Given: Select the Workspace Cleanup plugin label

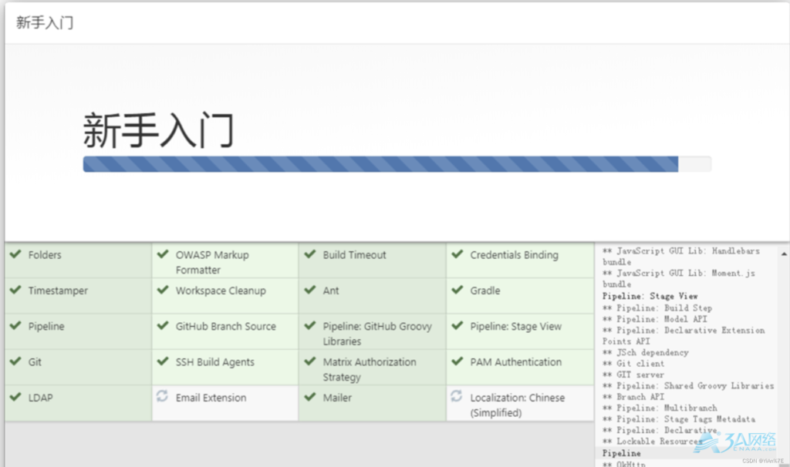Looking at the screenshot, I should (221, 291).
